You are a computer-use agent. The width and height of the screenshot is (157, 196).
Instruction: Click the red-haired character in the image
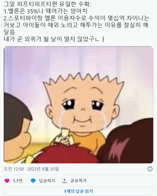coord(67,154)
